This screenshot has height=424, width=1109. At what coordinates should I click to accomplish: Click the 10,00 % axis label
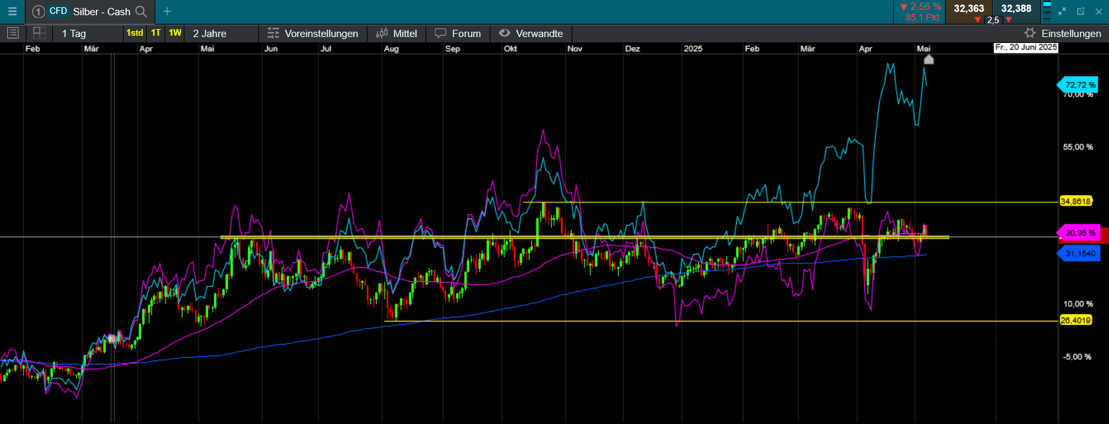pyautogui.click(x=1078, y=304)
